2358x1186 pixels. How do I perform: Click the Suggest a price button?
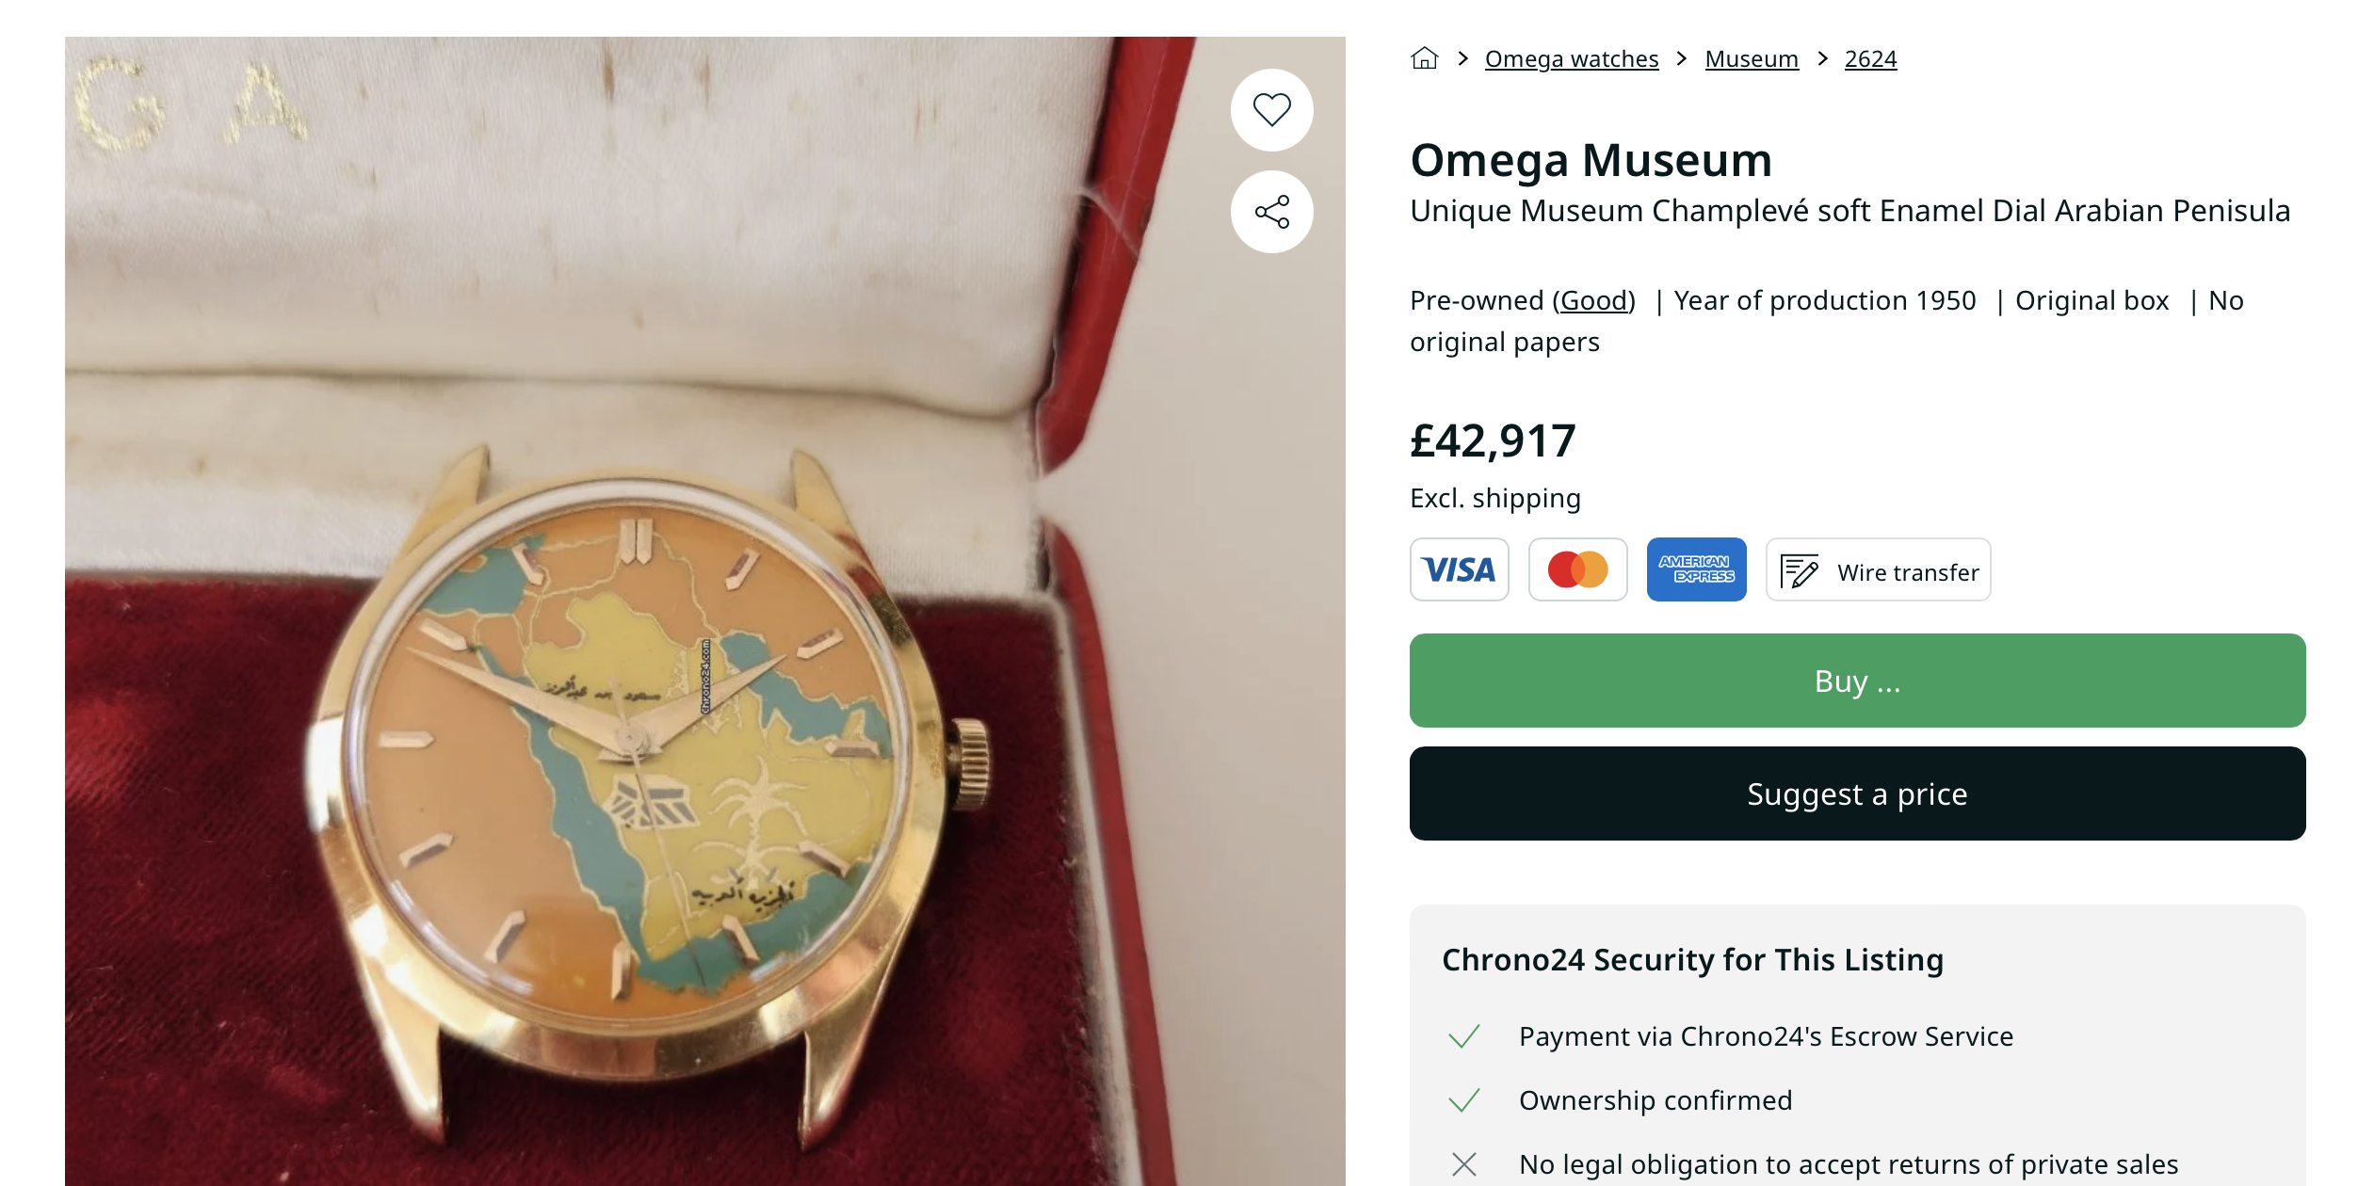1856,793
